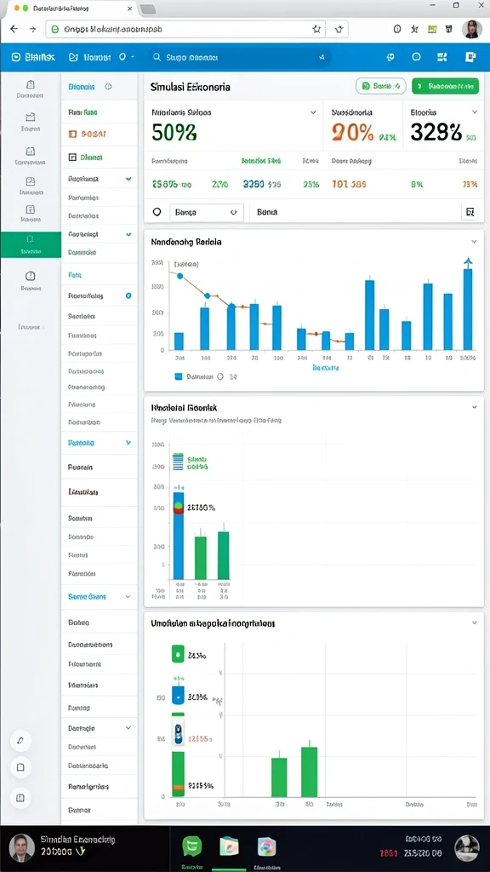
Task: Toggle the circle option in the bar chart legend
Action: 219,376
